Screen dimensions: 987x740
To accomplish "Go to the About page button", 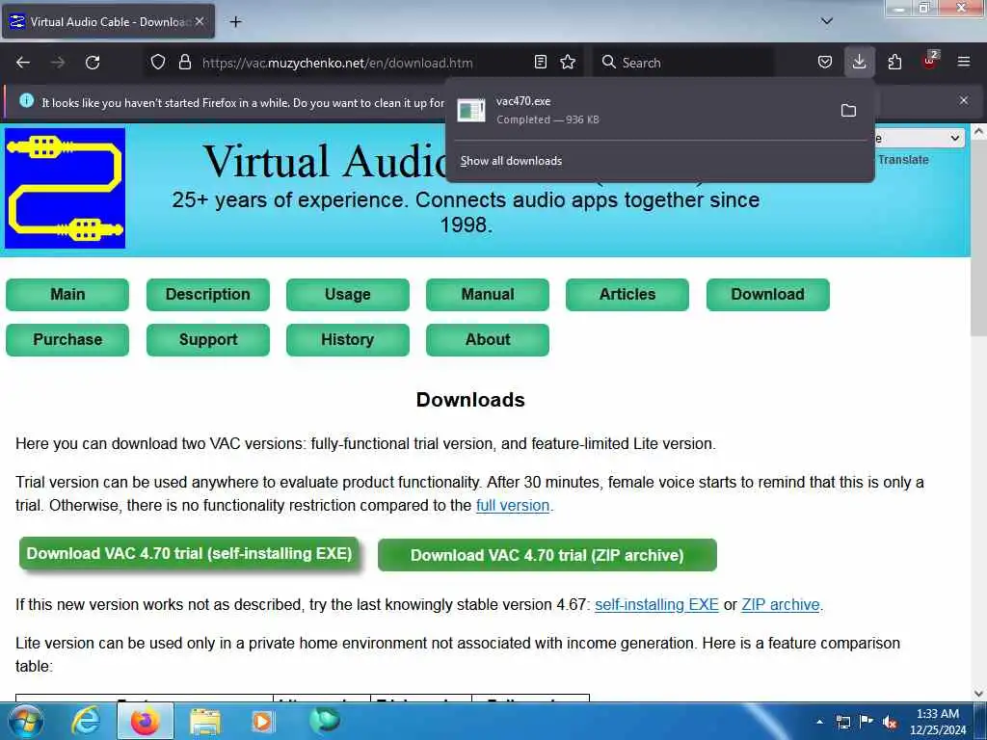I will (x=487, y=340).
